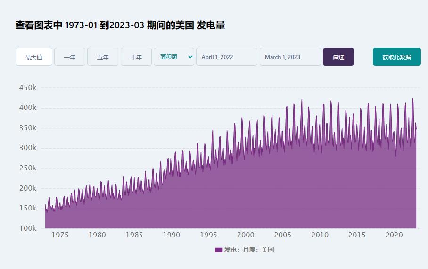Click the 2015 x-axis label

[357, 235]
